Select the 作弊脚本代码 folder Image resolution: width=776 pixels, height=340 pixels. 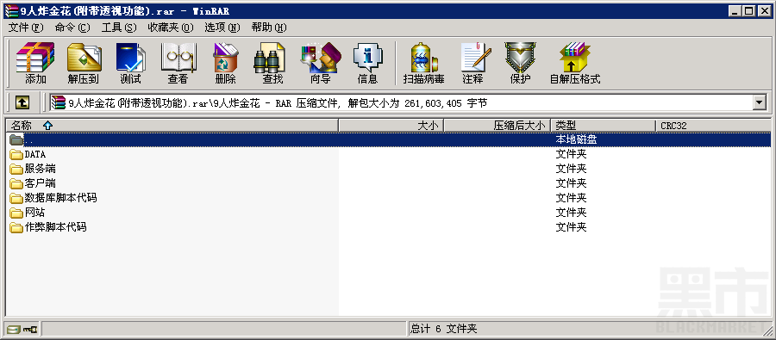[48, 227]
